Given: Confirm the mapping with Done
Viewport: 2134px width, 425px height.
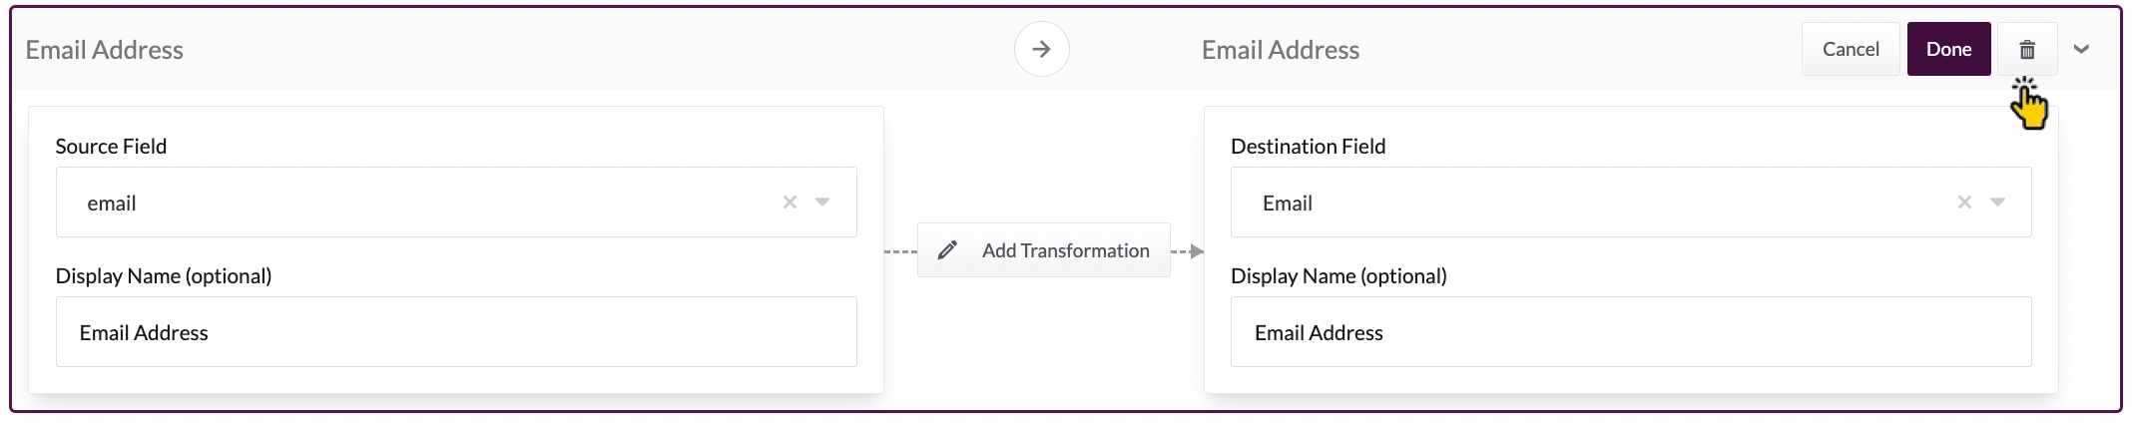Looking at the screenshot, I should 1948,49.
